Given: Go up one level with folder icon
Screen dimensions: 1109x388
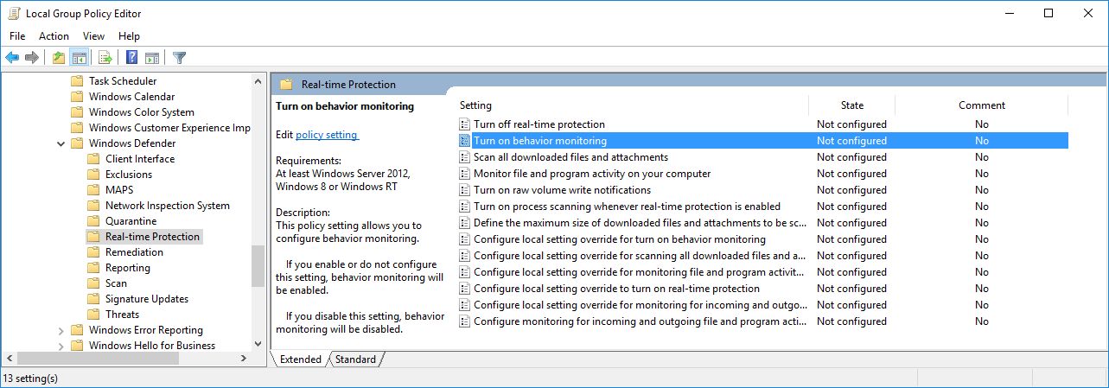Looking at the screenshot, I should point(58,58).
